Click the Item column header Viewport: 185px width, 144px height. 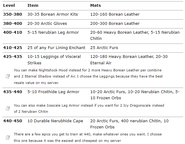(x=33, y=6)
